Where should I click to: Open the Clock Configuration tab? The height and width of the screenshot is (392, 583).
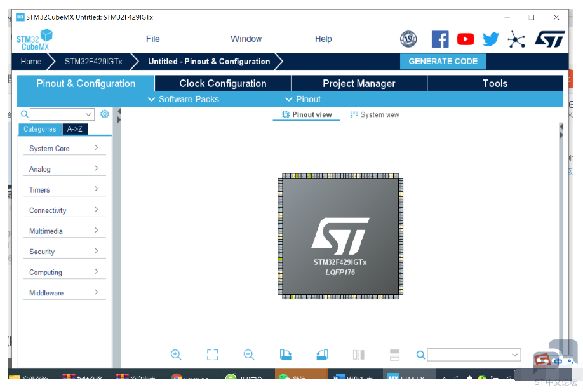pos(222,83)
